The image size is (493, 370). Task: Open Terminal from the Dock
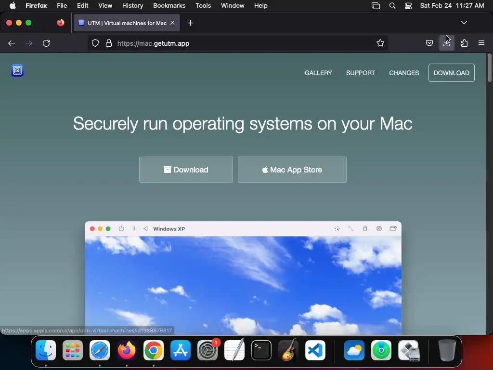click(261, 350)
